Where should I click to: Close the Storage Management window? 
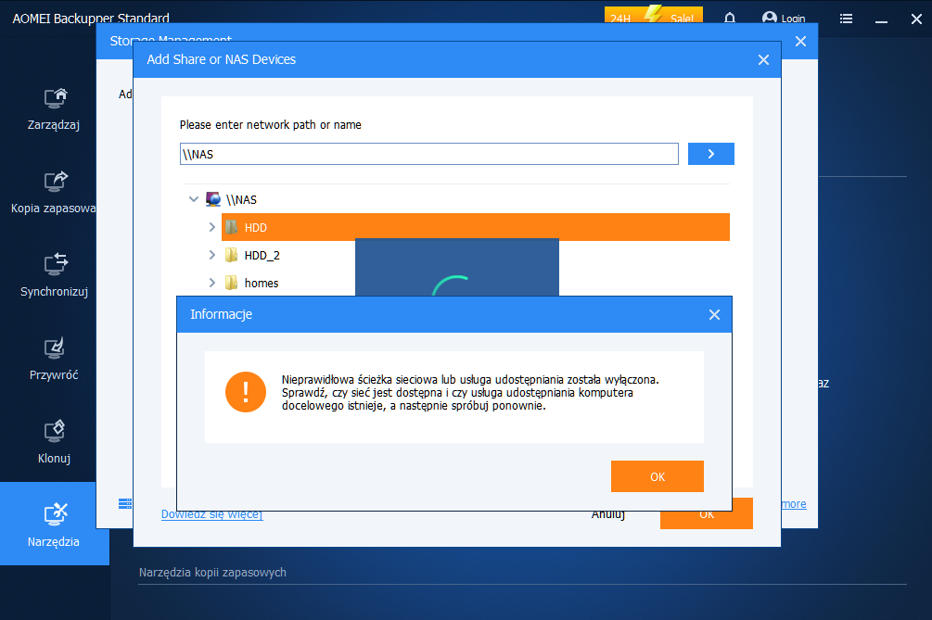[x=800, y=42]
